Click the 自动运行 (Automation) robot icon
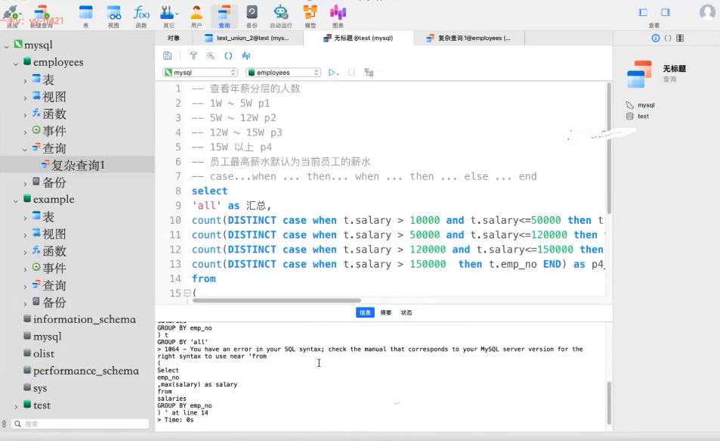The image size is (720, 441). 280,14
